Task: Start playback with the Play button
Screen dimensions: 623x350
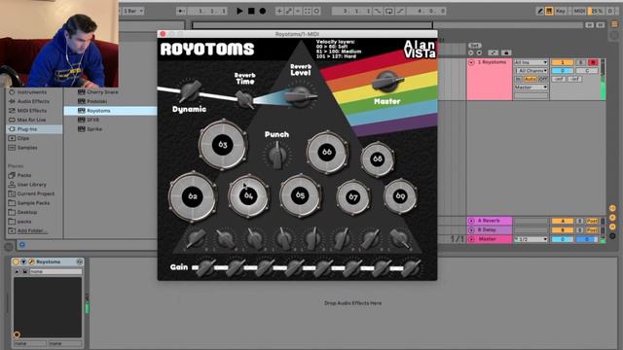Action: tap(239, 11)
